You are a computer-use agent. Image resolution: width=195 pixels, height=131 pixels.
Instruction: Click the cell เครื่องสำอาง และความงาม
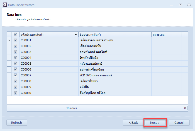pyautogui.click(x=115, y=40)
